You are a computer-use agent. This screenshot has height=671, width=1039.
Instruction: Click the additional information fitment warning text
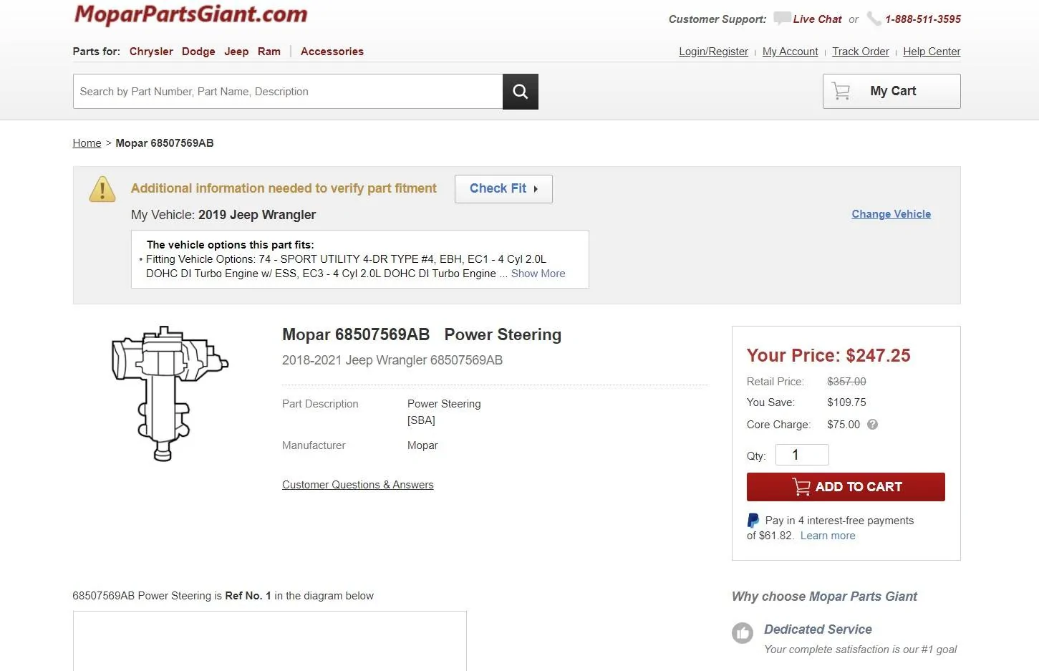(284, 188)
